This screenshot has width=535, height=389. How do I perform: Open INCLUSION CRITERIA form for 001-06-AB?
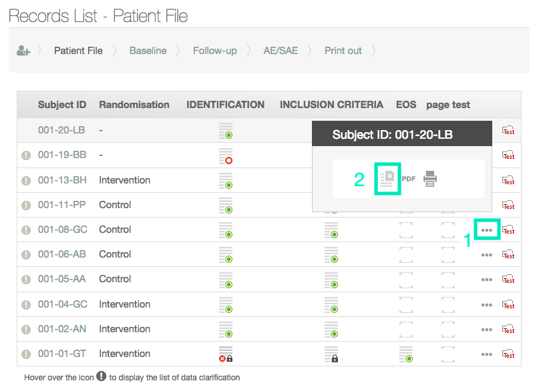tap(331, 255)
